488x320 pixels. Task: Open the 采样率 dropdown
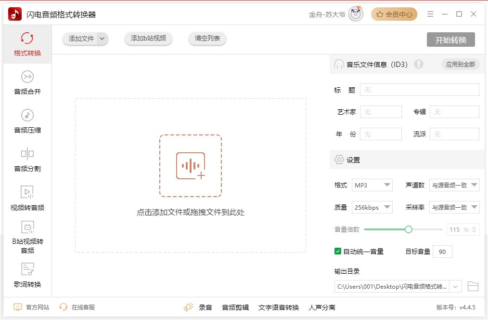click(x=454, y=207)
